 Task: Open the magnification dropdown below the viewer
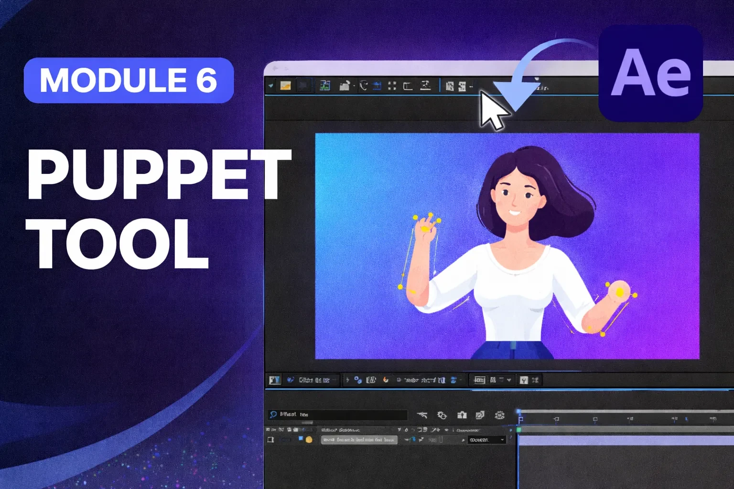(314, 380)
